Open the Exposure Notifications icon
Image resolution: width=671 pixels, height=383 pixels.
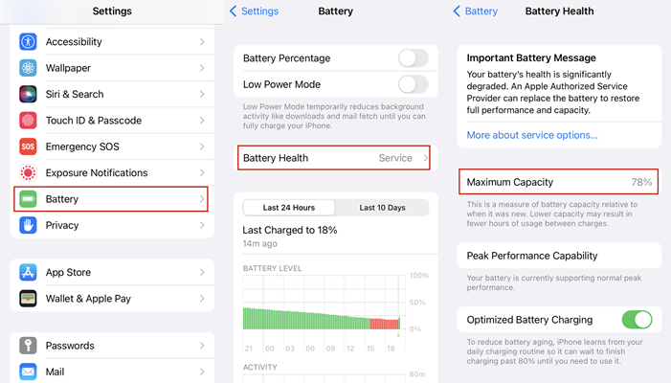click(x=28, y=173)
